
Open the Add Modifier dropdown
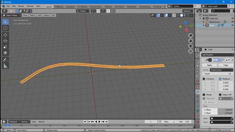217,55
